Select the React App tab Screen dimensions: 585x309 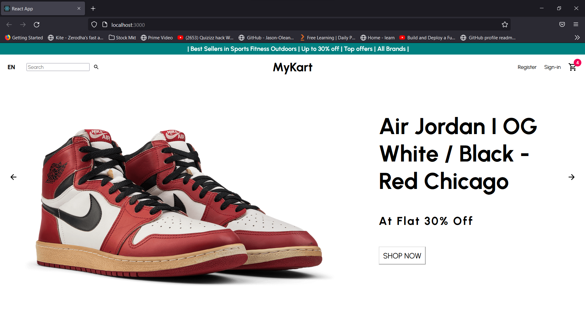point(43,9)
